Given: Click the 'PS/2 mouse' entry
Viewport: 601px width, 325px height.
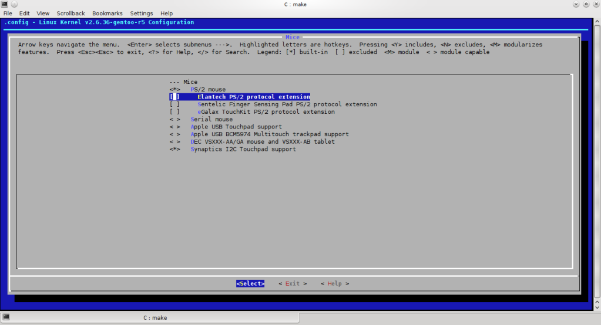Looking at the screenshot, I should pos(208,90).
